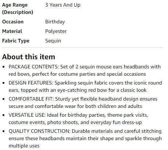
Task: Click the divider line below Fabric Type
Action: [x=81, y=47]
